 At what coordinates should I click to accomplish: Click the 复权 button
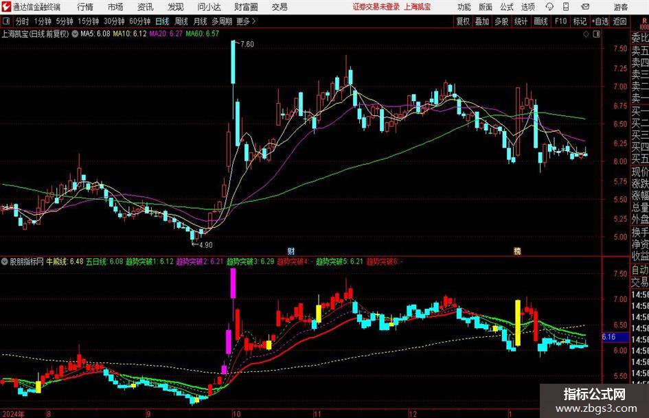coord(463,21)
